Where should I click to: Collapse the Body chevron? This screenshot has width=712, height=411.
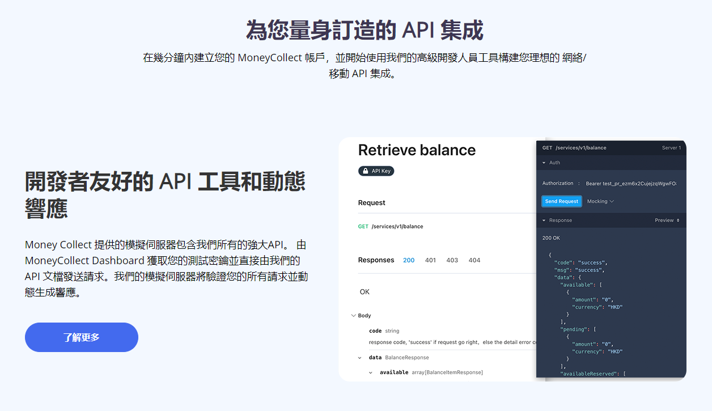click(x=354, y=316)
